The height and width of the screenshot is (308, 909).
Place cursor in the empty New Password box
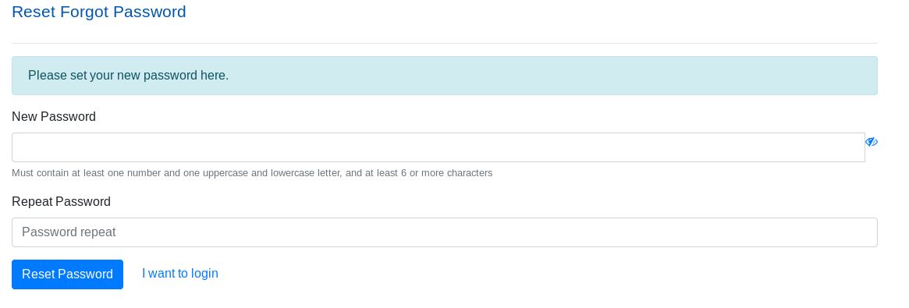point(439,147)
